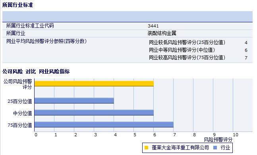Click the industry code value 3441

[x=153, y=26]
